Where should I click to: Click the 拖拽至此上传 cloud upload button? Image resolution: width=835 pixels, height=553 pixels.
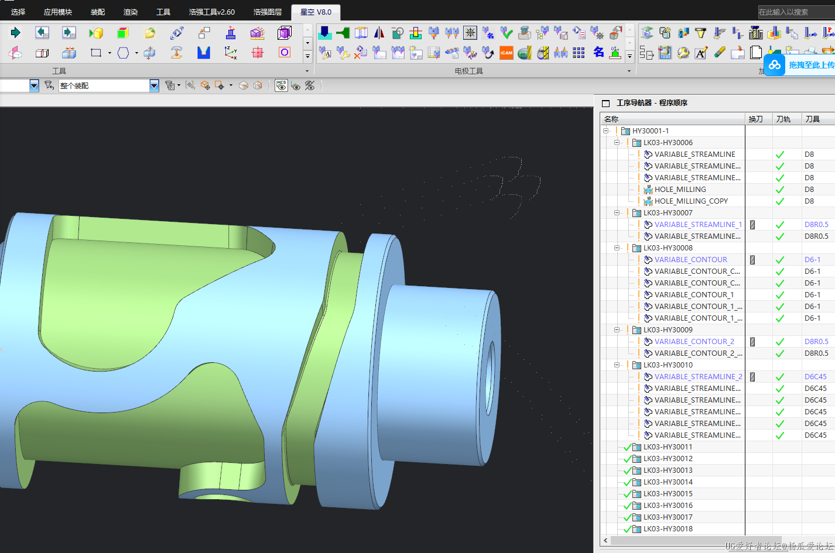click(800, 65)
